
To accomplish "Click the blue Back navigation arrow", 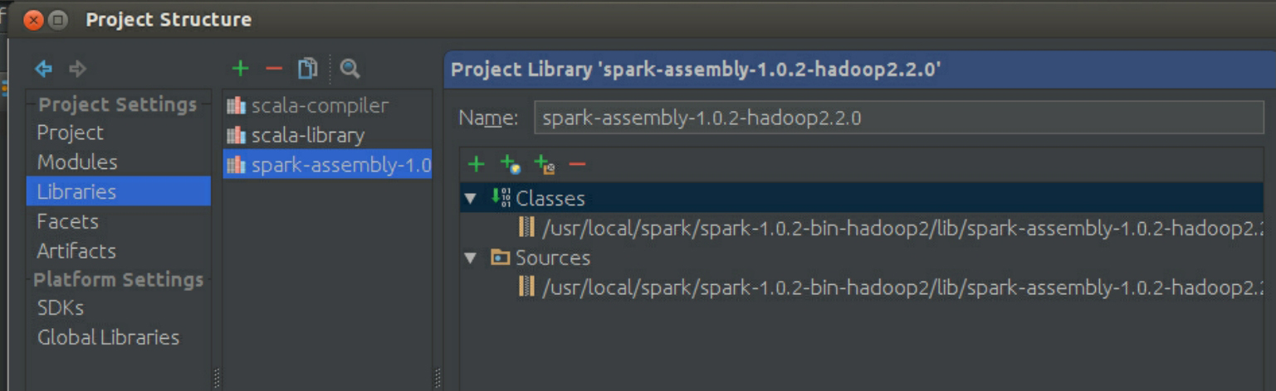I will 44,69.
